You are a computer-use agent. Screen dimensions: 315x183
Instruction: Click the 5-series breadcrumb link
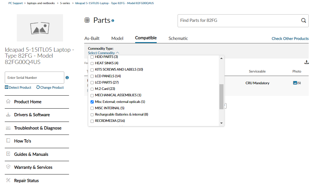point(65,3)
